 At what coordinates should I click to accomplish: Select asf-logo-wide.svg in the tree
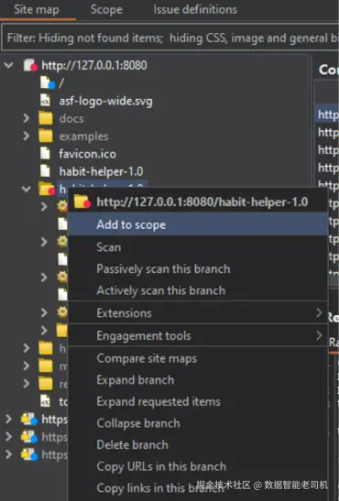click(x=105, y=102)
